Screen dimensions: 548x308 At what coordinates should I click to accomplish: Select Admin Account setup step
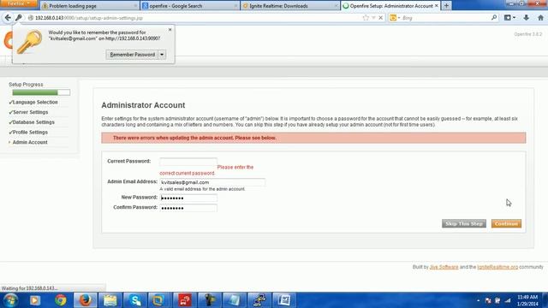point(30,143)
